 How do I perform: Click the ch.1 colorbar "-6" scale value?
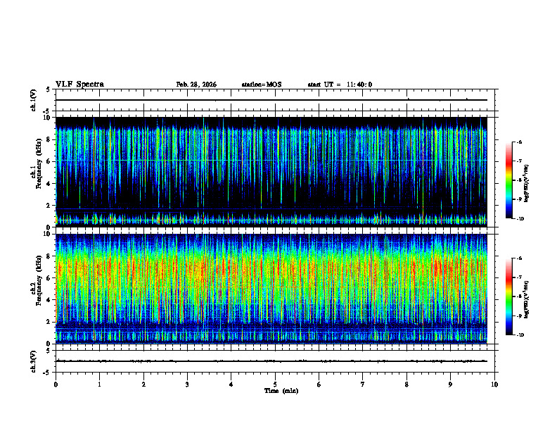click(519, 142)
